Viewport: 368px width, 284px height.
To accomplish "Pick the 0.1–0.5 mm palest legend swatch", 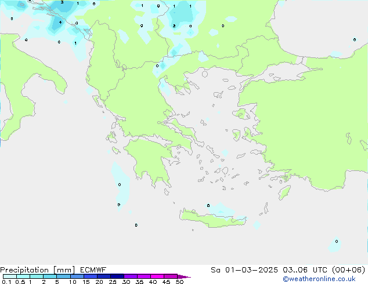I will pyautogui.click(x=10, y=276).
